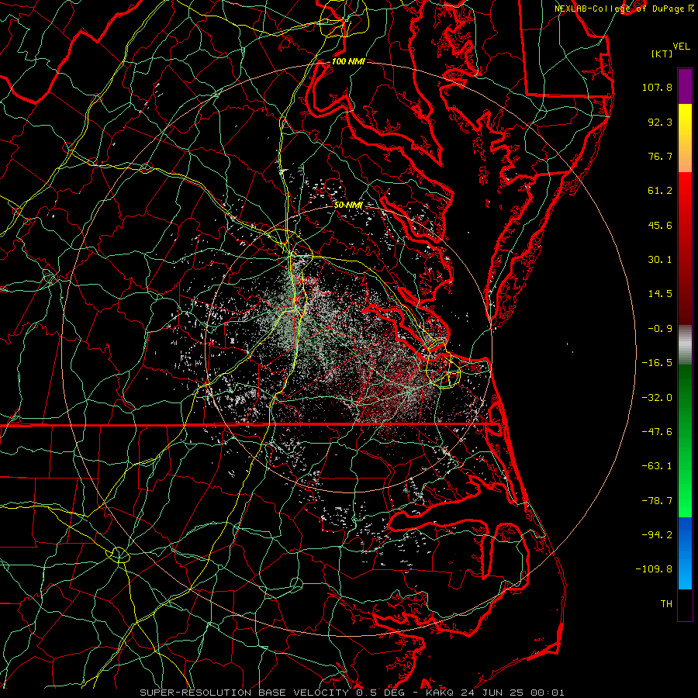Click the 30.1 velocity scale value
Screen dimensions: 698x698
[x=660, y=260]
